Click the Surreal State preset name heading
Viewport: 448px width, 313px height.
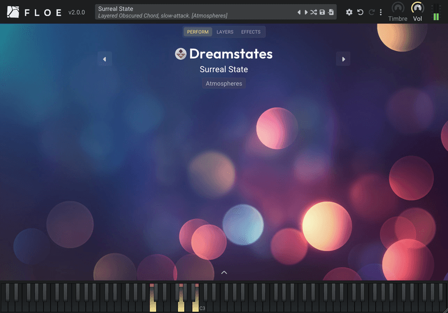(223, 69)
